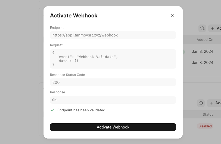Click the lower refresh icon near Status
The height and width of the screenshot is (144, 221).
[201, 103]
